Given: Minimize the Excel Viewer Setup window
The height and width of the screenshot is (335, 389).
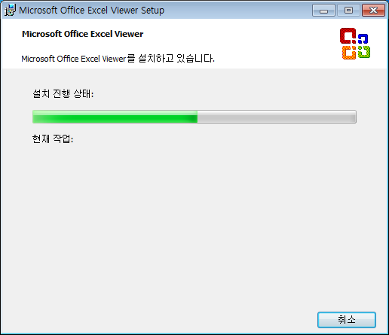Looking at the screenshot, I should tap(323, 11).
